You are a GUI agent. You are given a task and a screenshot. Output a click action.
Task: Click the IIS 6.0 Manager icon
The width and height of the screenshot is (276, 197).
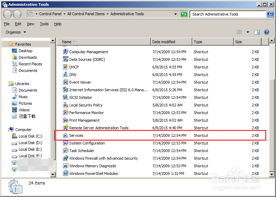[65, 90]
